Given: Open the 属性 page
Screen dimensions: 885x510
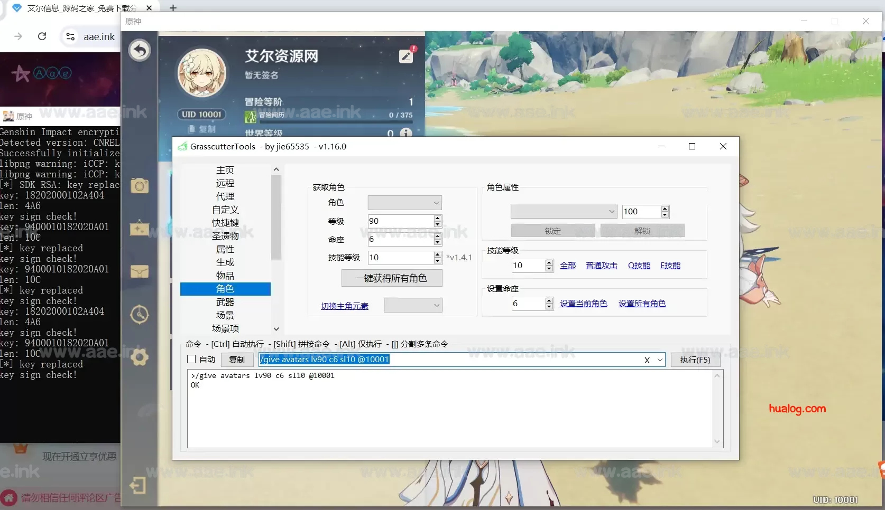Looking at the screenshot, I should click(225, 249).
